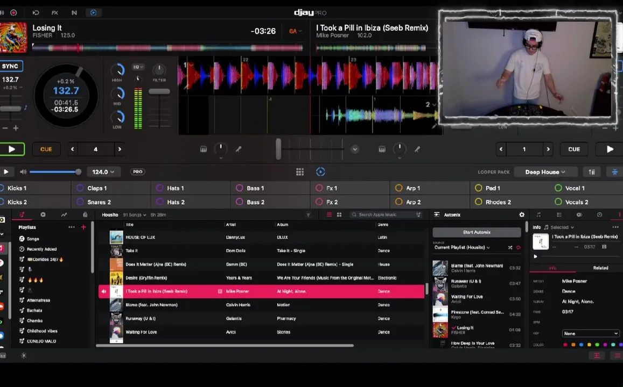Select the song Waiting For Love in library

click(262, 332)
